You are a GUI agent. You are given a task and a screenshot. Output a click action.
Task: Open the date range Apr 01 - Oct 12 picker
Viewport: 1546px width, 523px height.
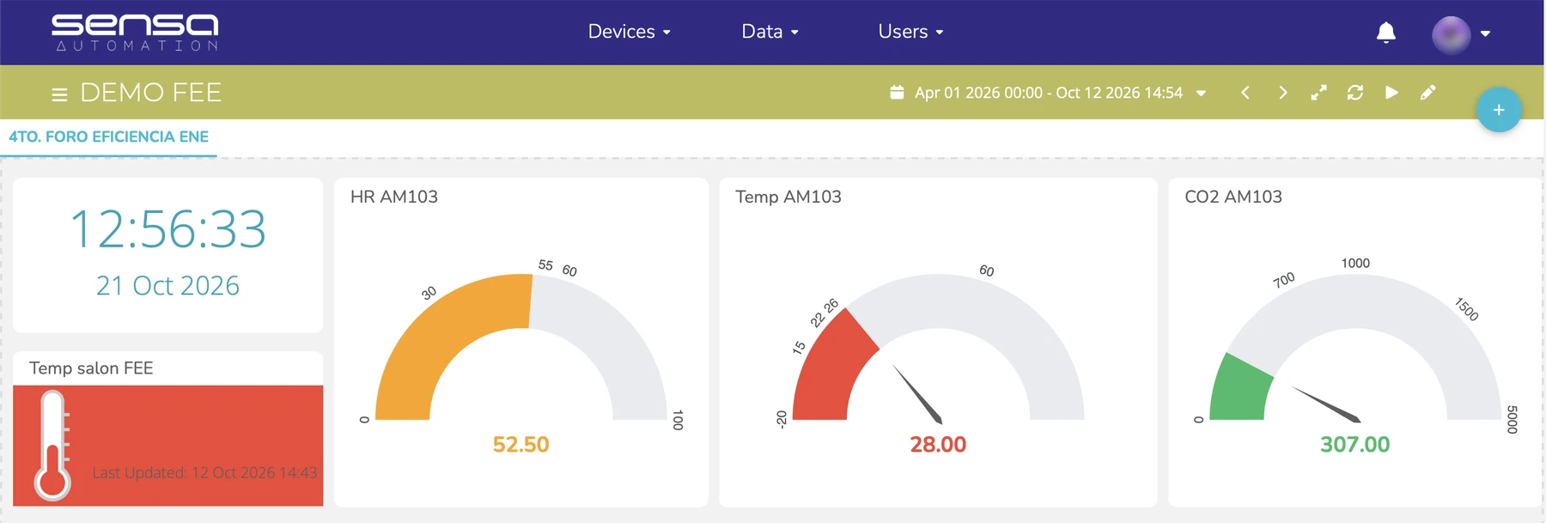[x=1049, y=92]
